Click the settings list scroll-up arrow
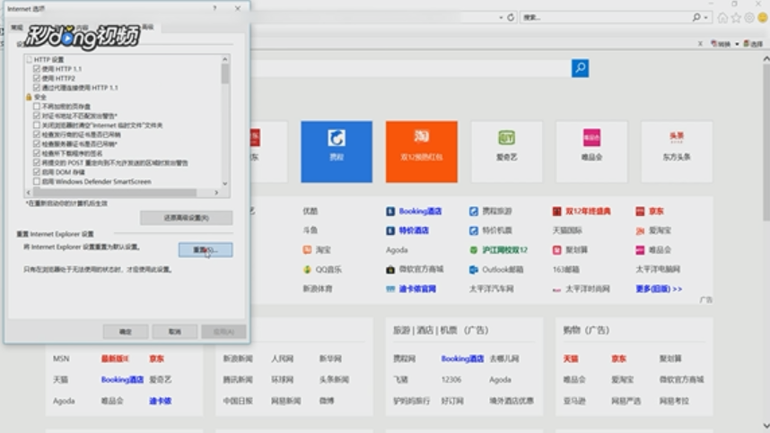 (x=225, y=59)
